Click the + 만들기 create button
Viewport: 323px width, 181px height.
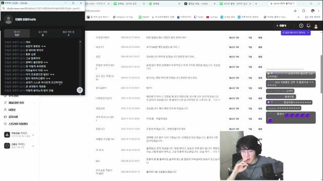tap(282, 26)
